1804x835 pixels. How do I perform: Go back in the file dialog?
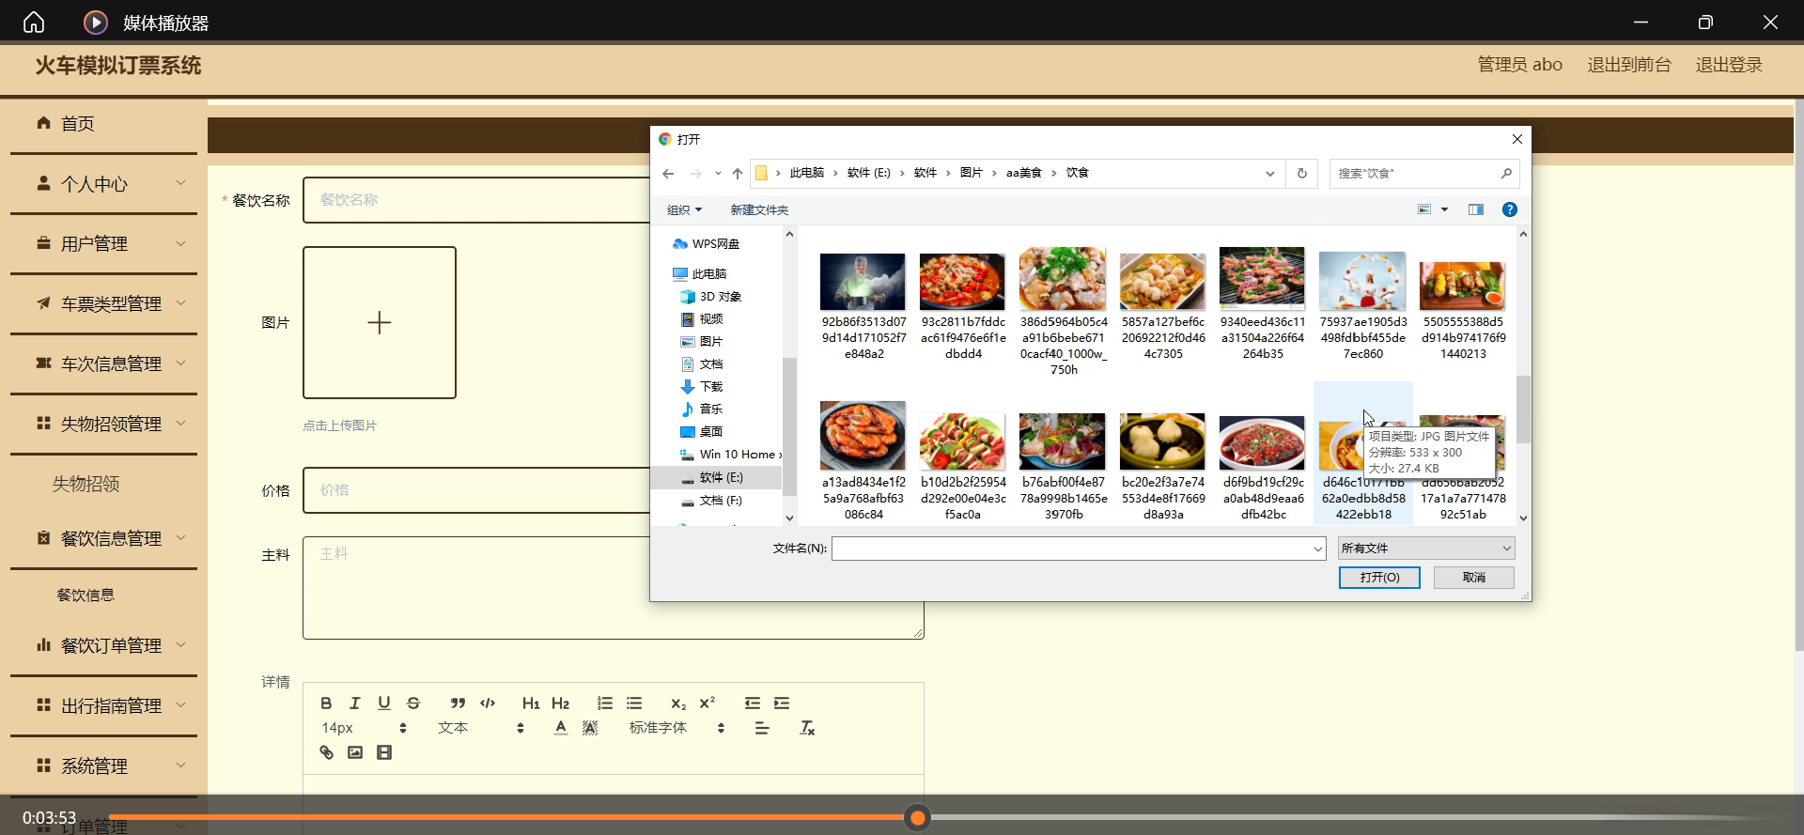pyautogui.click(x=668, y=174)
